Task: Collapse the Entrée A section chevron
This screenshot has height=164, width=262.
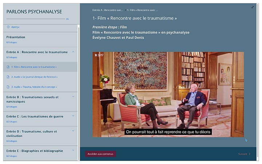Action: coord(73,52)
